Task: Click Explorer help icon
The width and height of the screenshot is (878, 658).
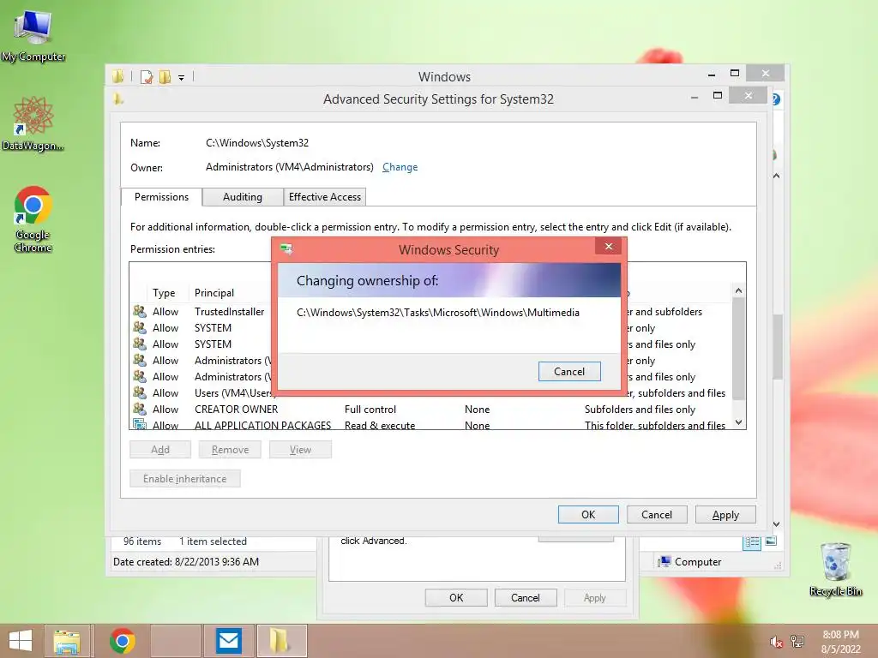Action: [776, 99]
